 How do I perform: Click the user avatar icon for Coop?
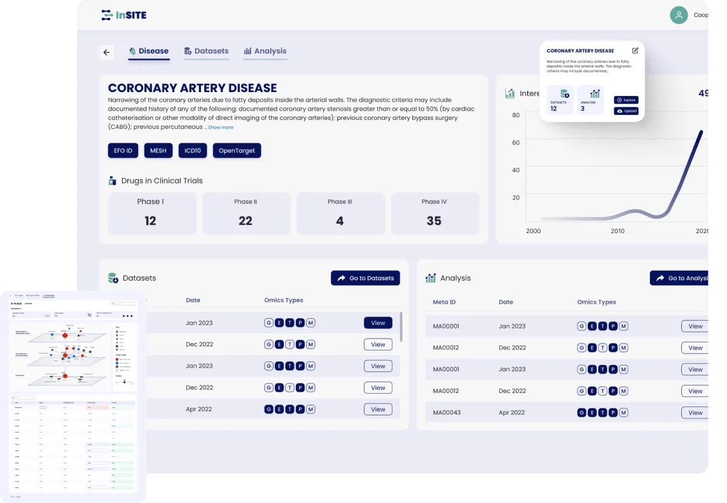679,15
